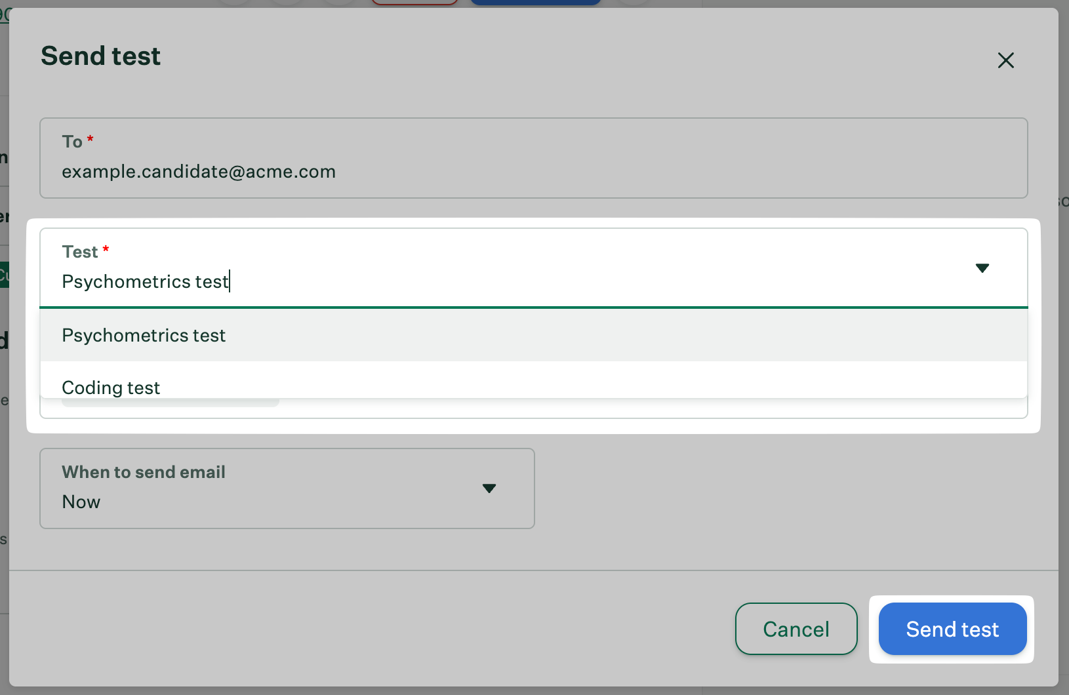The height and width of the screenshot is (695, 1069).
Task: Close the Send test dialog
Action: (x=1005, y=60)
